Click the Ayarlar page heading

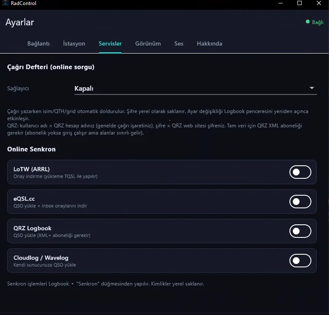[x=20, y=22]
